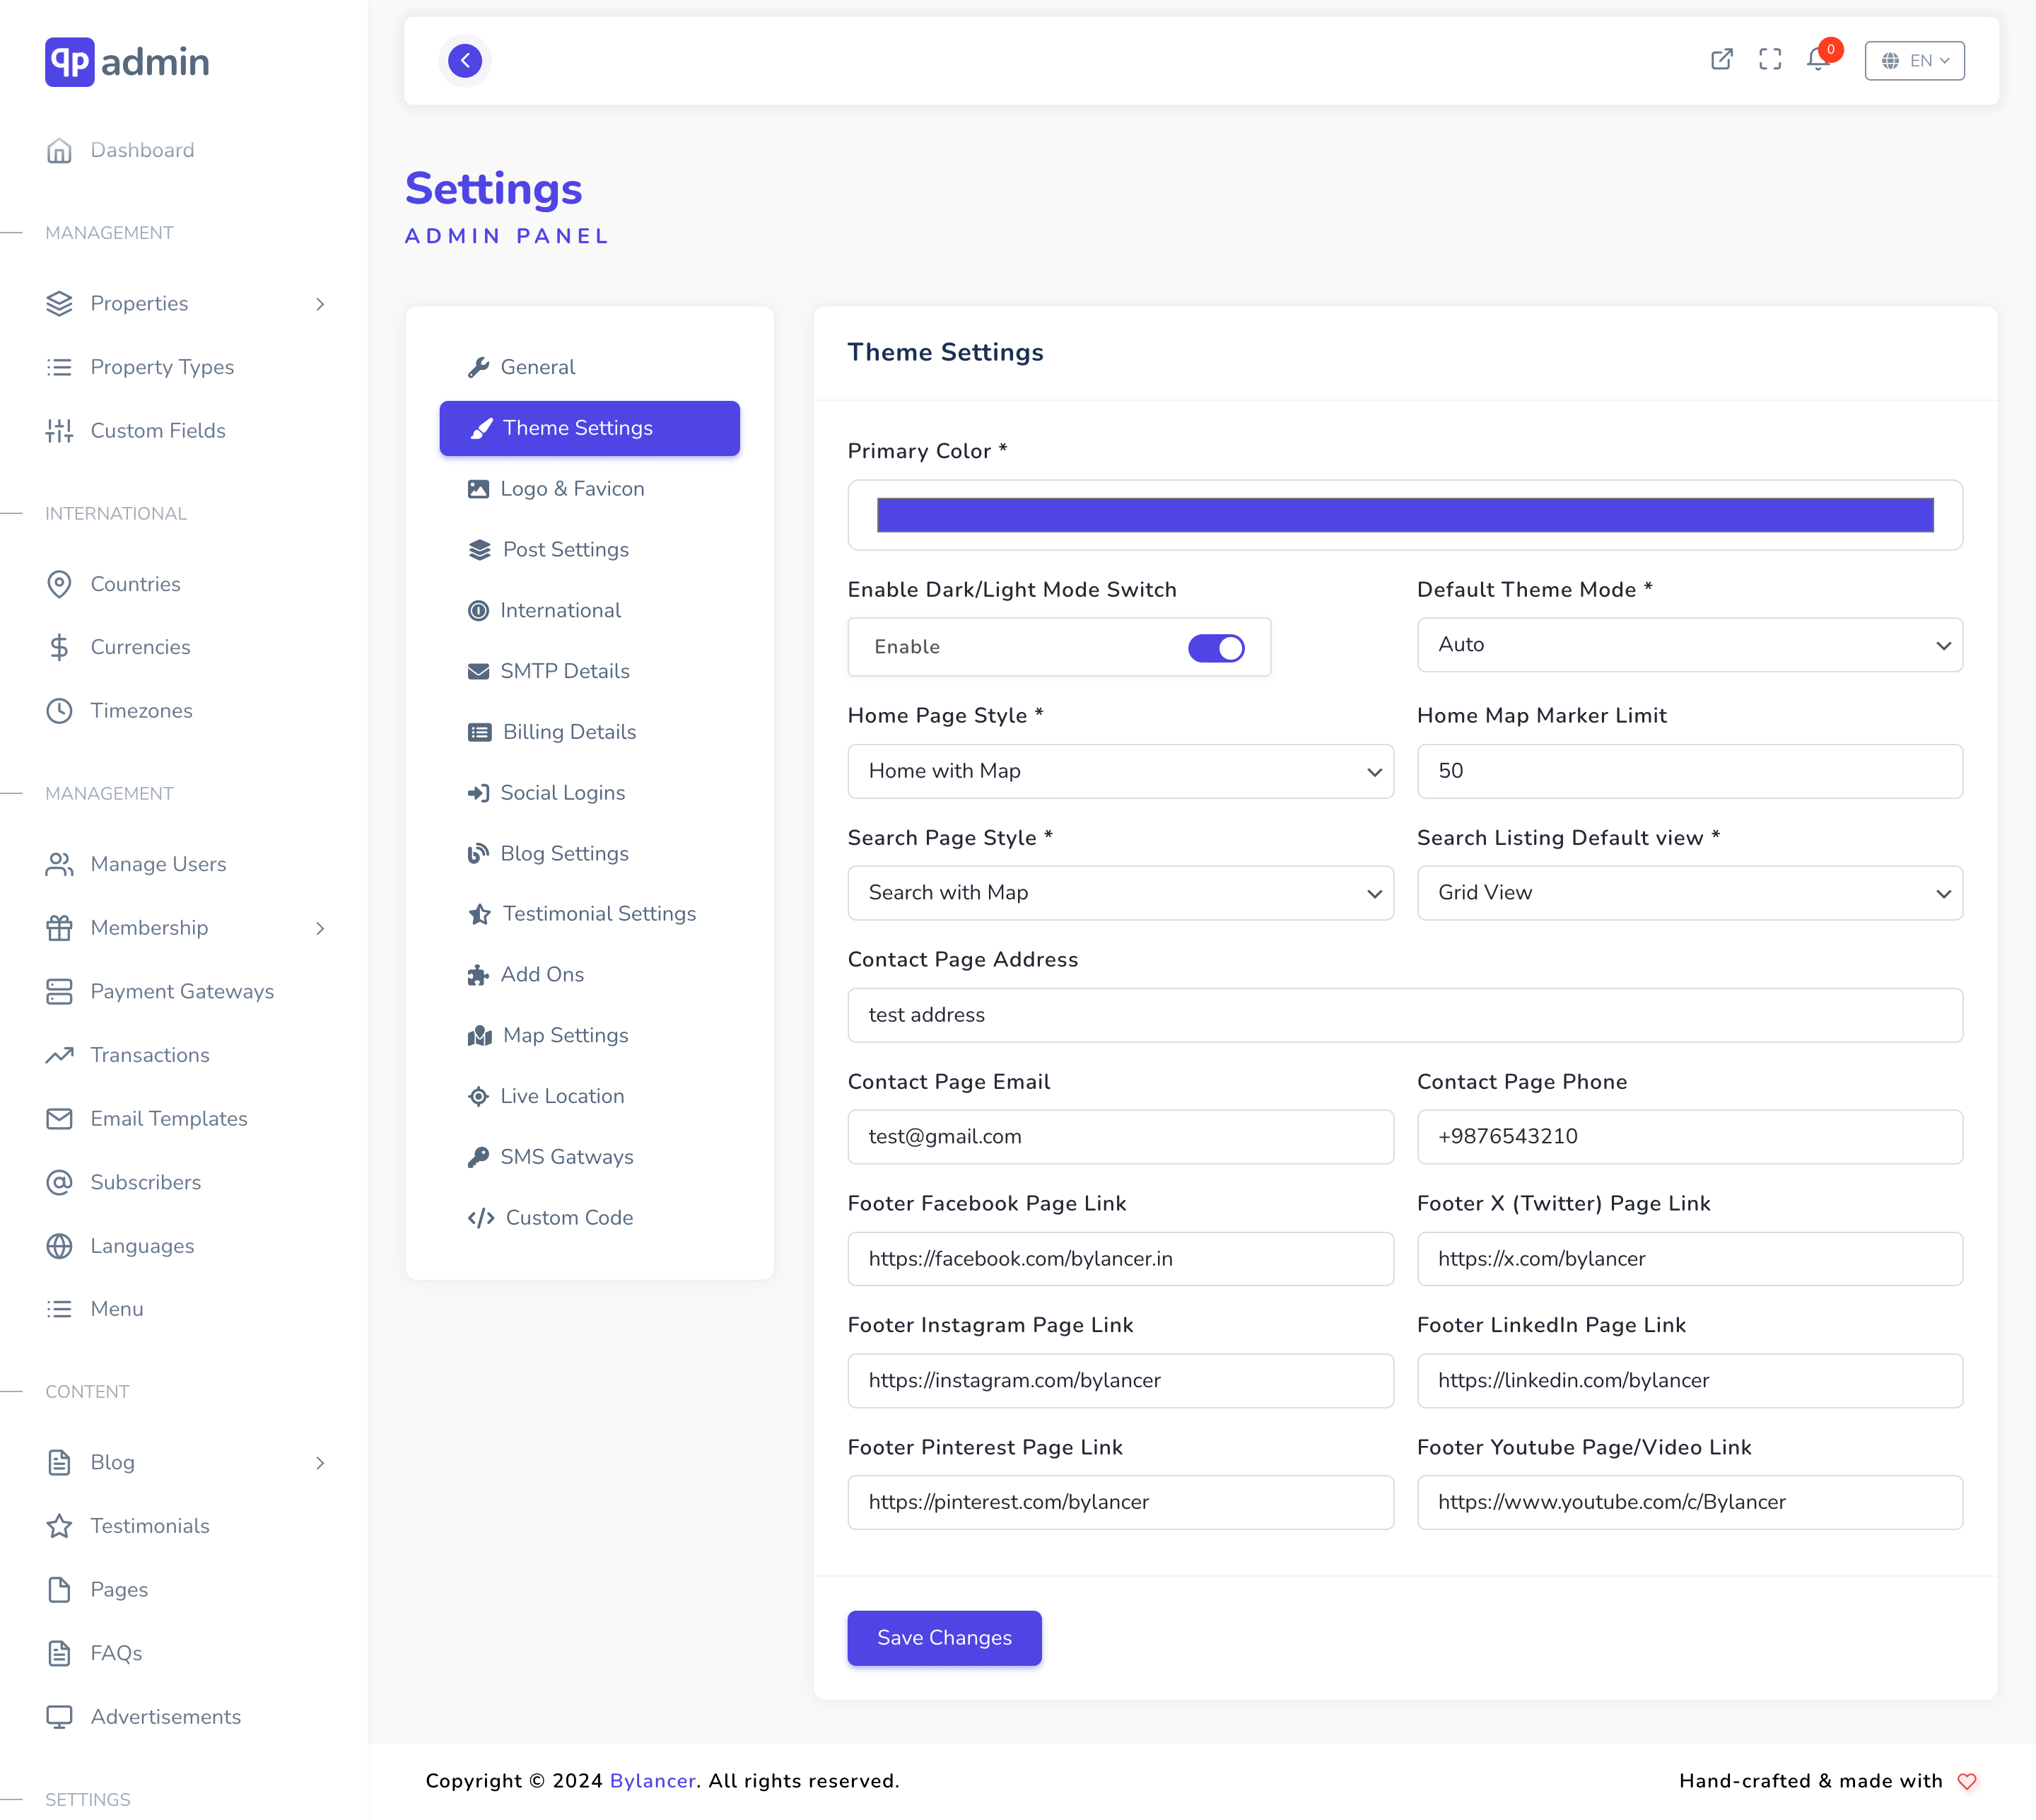Open Custom Fields sliders icon
The height and width of the screenshot is (1820, 2036).
point(59,431)
